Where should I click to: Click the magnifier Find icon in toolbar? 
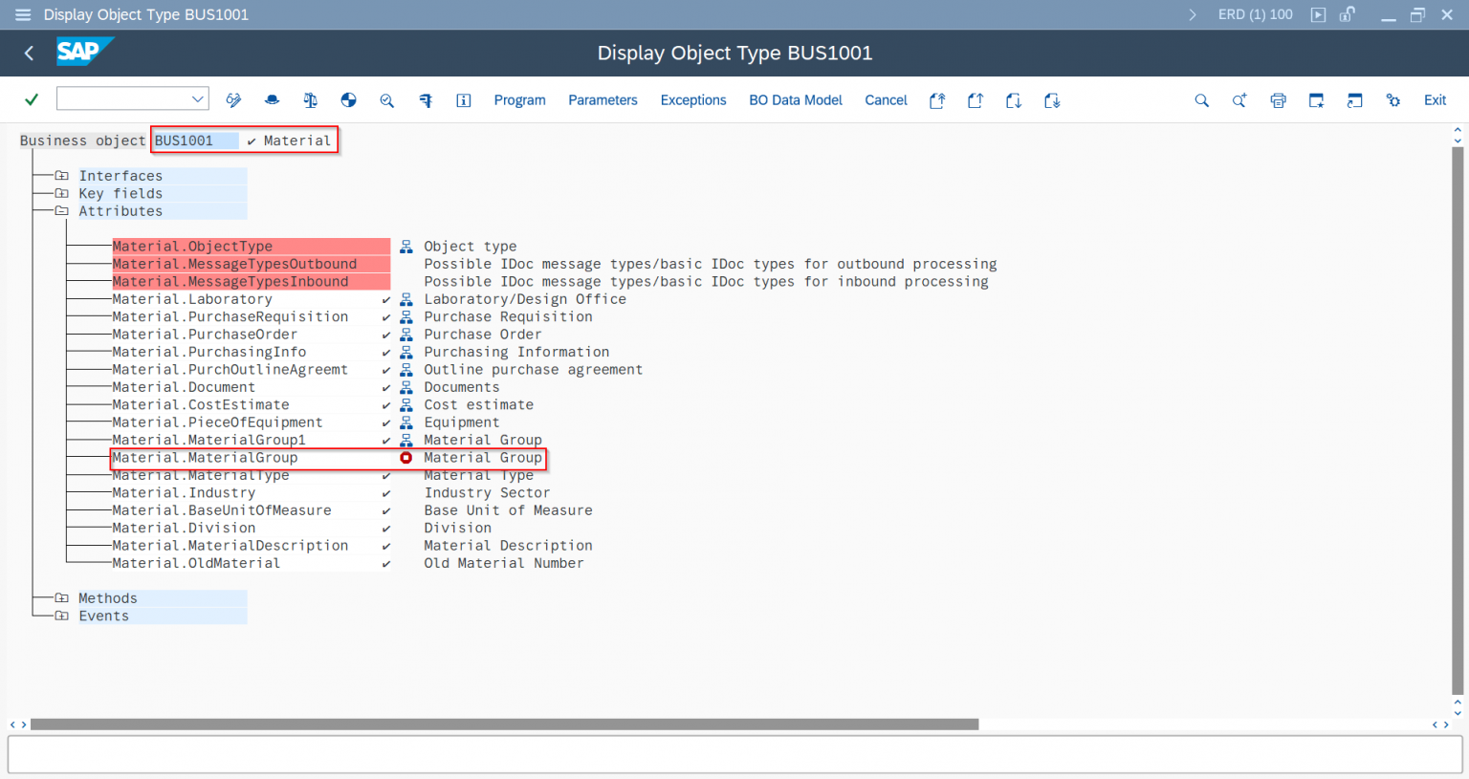[x=1201, y=100]
